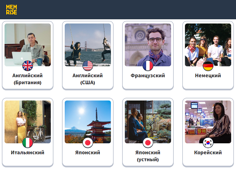
Task: Select the Итальянский course text
Action: coord(28,152)
